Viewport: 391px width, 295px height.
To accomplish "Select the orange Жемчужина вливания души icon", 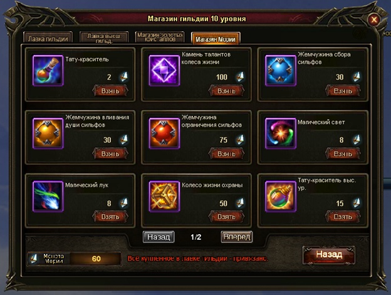I will point(48,133).
